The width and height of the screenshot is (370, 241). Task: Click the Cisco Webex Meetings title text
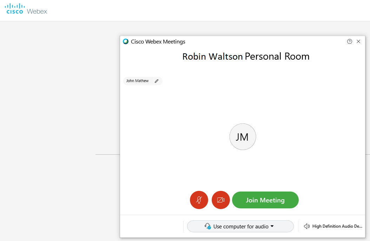coord(158,42)
